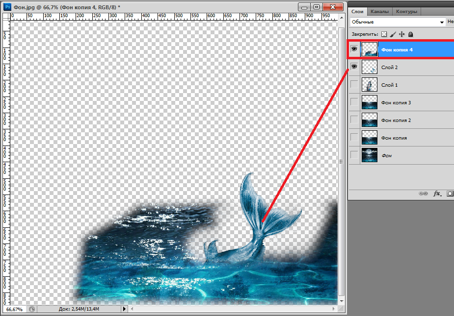Click the lock position move icon

point(401,34)
